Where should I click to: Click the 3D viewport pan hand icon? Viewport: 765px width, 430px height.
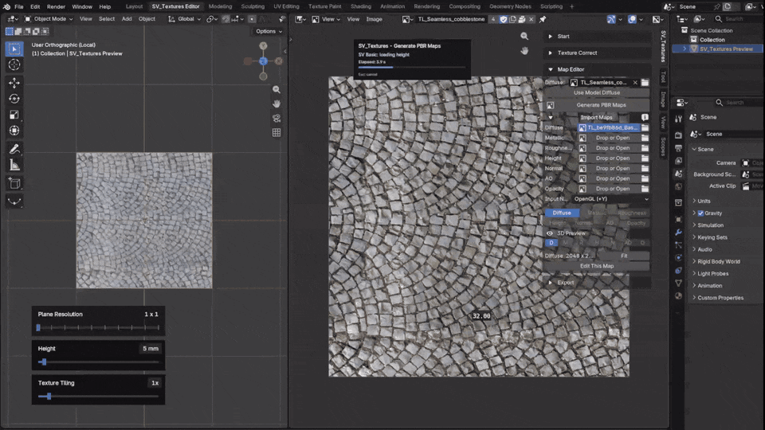click(x=277, y=104)
